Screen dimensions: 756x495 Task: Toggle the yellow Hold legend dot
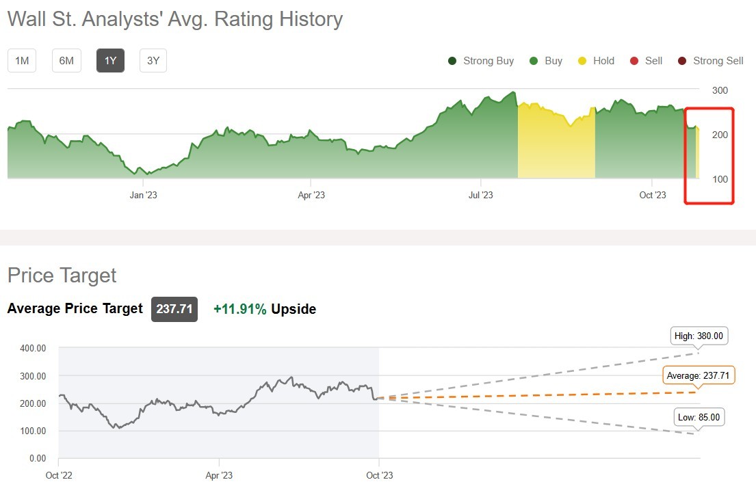pyautogui.click(x=582, y=61)
